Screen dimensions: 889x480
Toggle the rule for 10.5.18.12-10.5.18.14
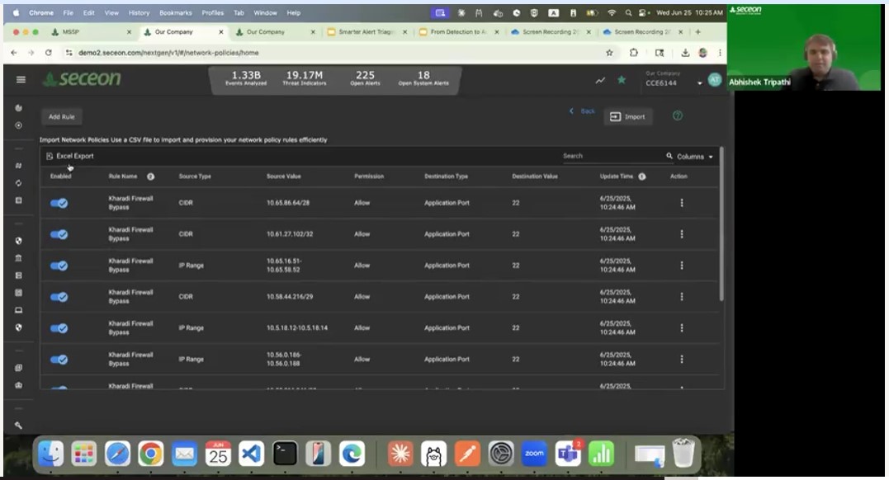(59, 327)
